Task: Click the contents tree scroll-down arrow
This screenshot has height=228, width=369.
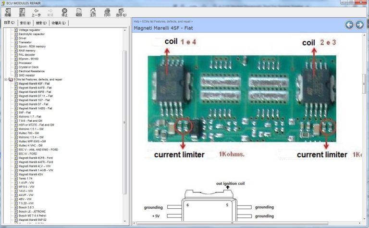Action: click(x=125, y=221)
